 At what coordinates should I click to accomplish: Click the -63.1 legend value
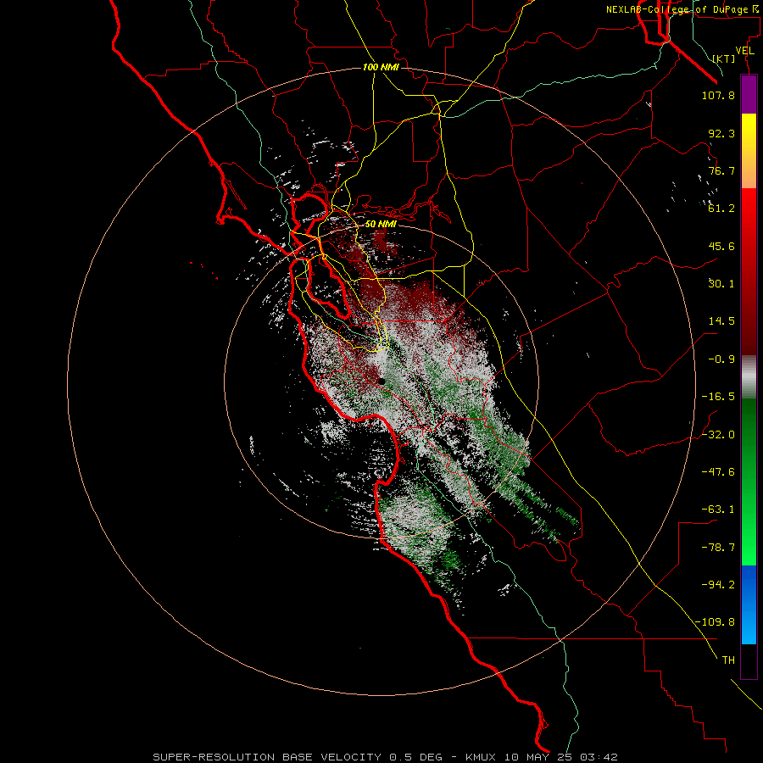click(718, 510)
